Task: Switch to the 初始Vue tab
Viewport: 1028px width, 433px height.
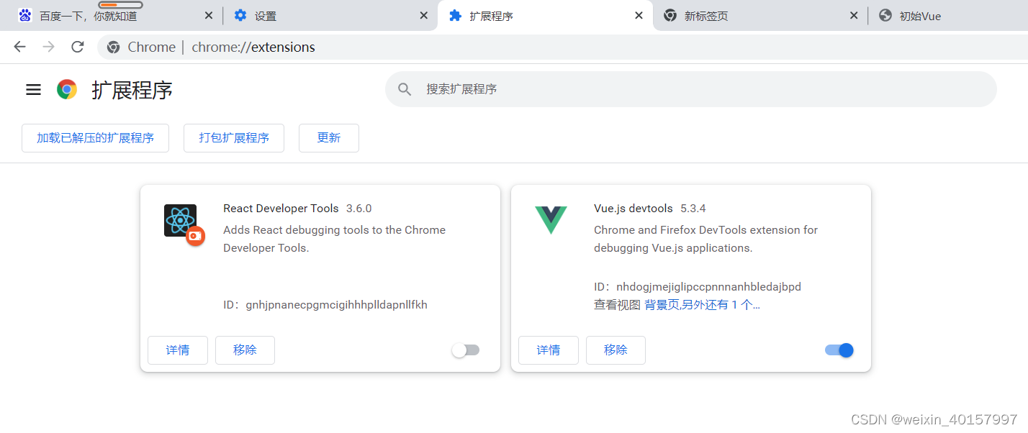Action: coord(949,15)
